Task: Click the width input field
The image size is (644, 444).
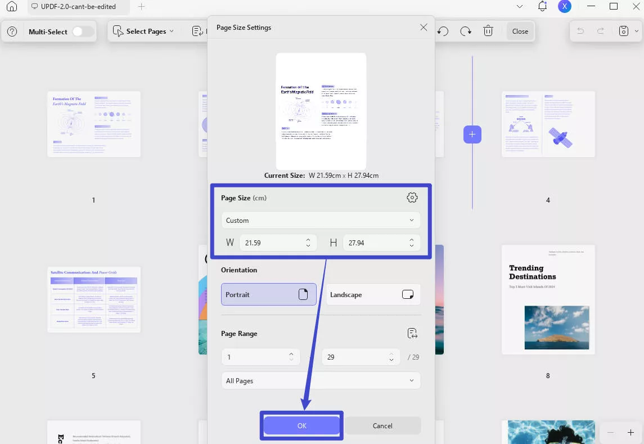Action: (x=271, y=243)
